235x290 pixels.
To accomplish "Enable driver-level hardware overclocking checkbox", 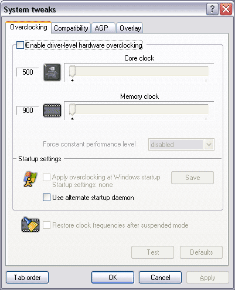I will point(20,45).
